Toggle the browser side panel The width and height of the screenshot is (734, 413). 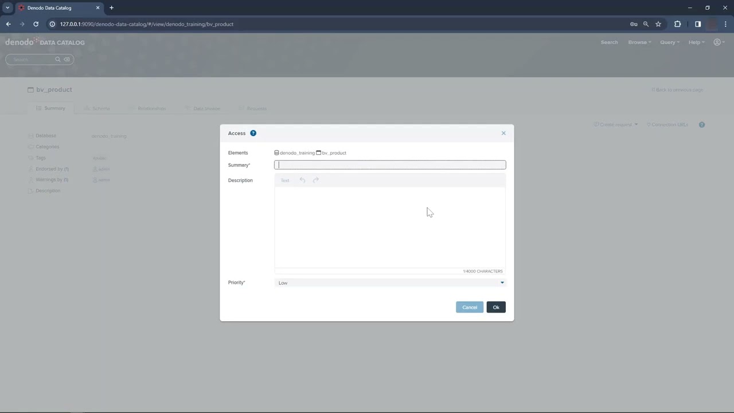tap(698, 24)
